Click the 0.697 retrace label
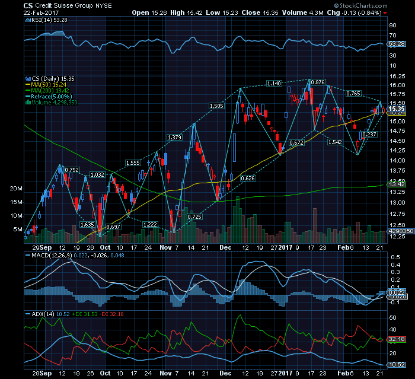 coord(113,227)
